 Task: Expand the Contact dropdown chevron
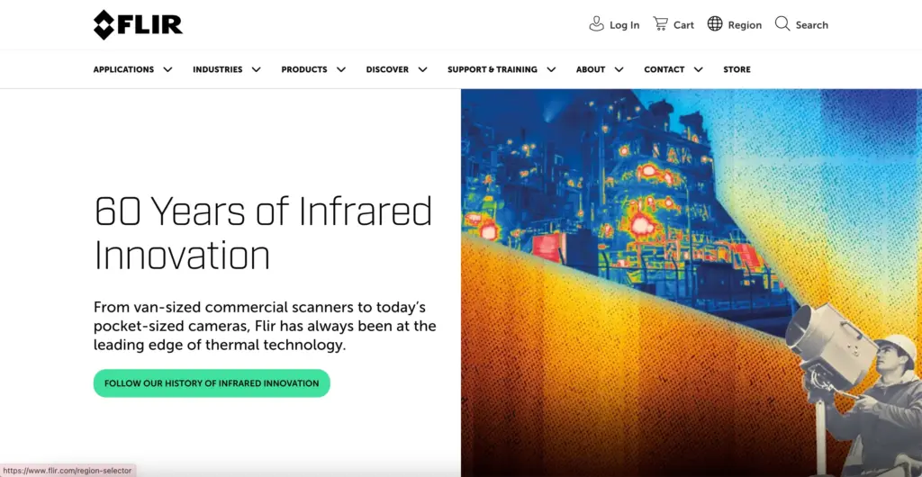(698, 69)
